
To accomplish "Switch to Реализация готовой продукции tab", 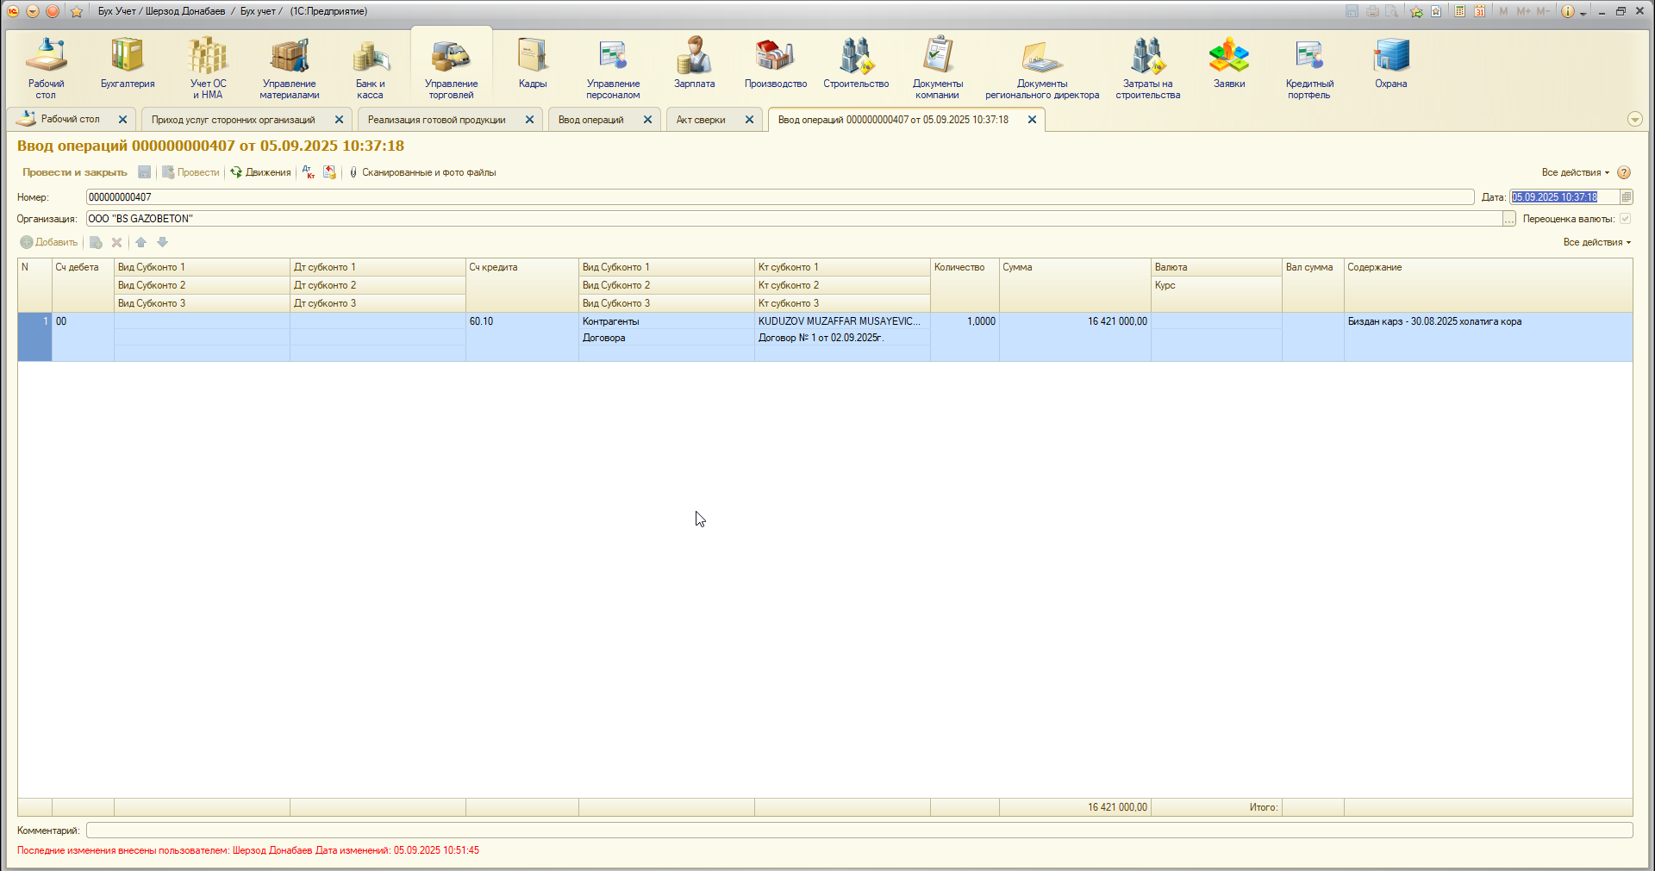I will pyautogui.click(x=437, y=120).
